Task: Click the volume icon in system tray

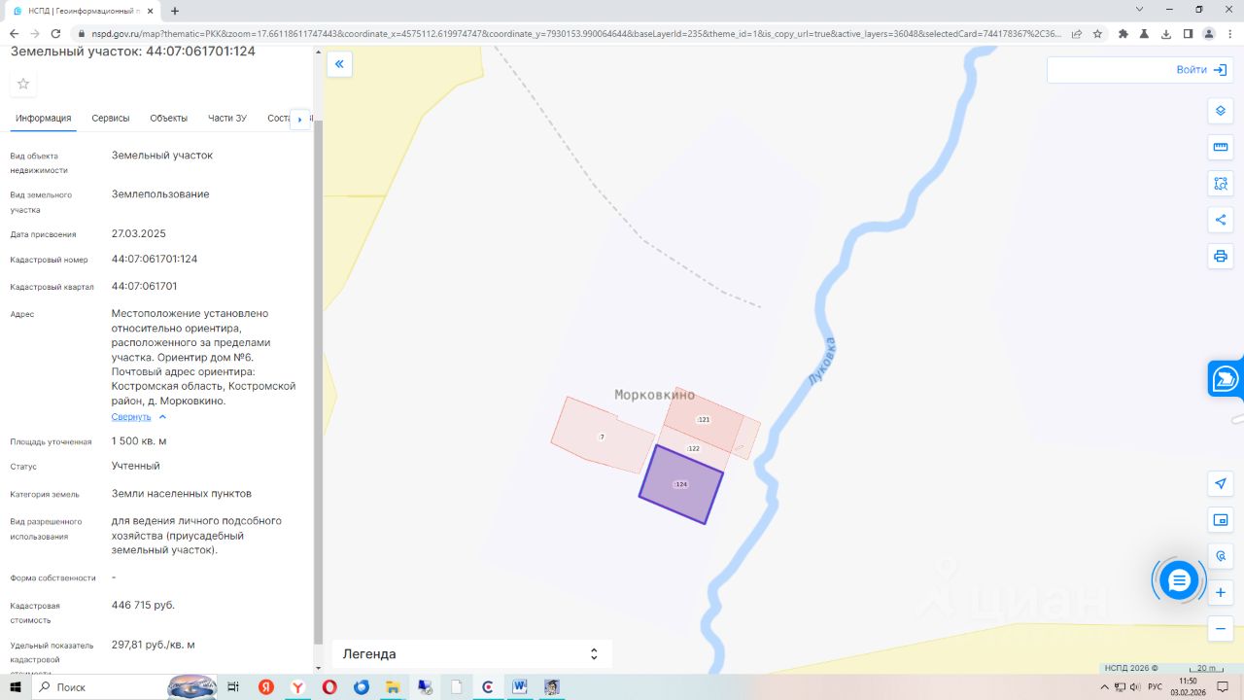Action: (x=1134, y=687)
